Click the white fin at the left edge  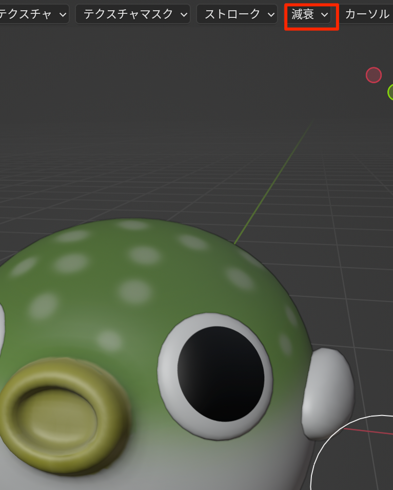(2, 324)
